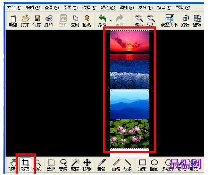Click the 缩小 zoom out icon
The width and height of the screenshot is (208, 175).
click(x=139, y=21)
